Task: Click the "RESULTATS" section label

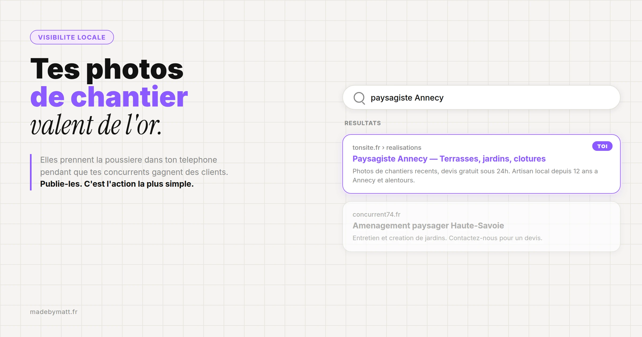Action: click(x=362, y=123)
